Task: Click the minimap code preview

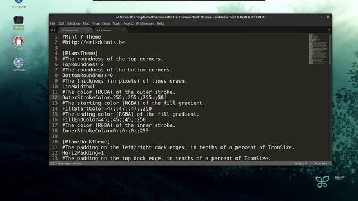Action: click(x=318, y=49)
